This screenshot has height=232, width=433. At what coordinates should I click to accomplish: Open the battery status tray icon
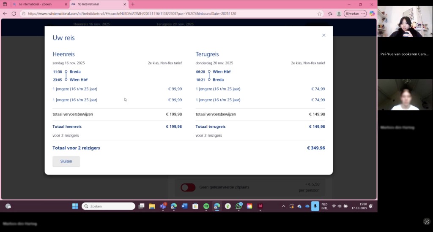[345, 206]
